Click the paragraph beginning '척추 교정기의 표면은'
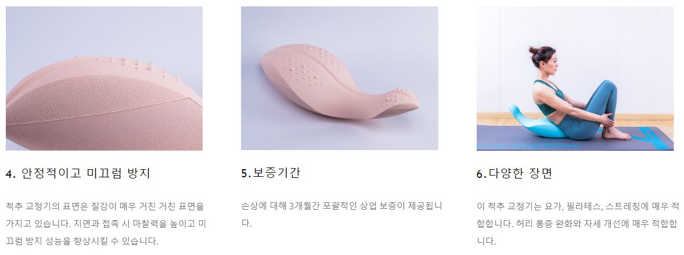 [x=106, y=223]
